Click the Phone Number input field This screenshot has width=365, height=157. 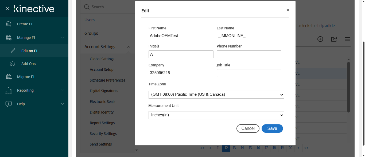[x=249, y=54]
